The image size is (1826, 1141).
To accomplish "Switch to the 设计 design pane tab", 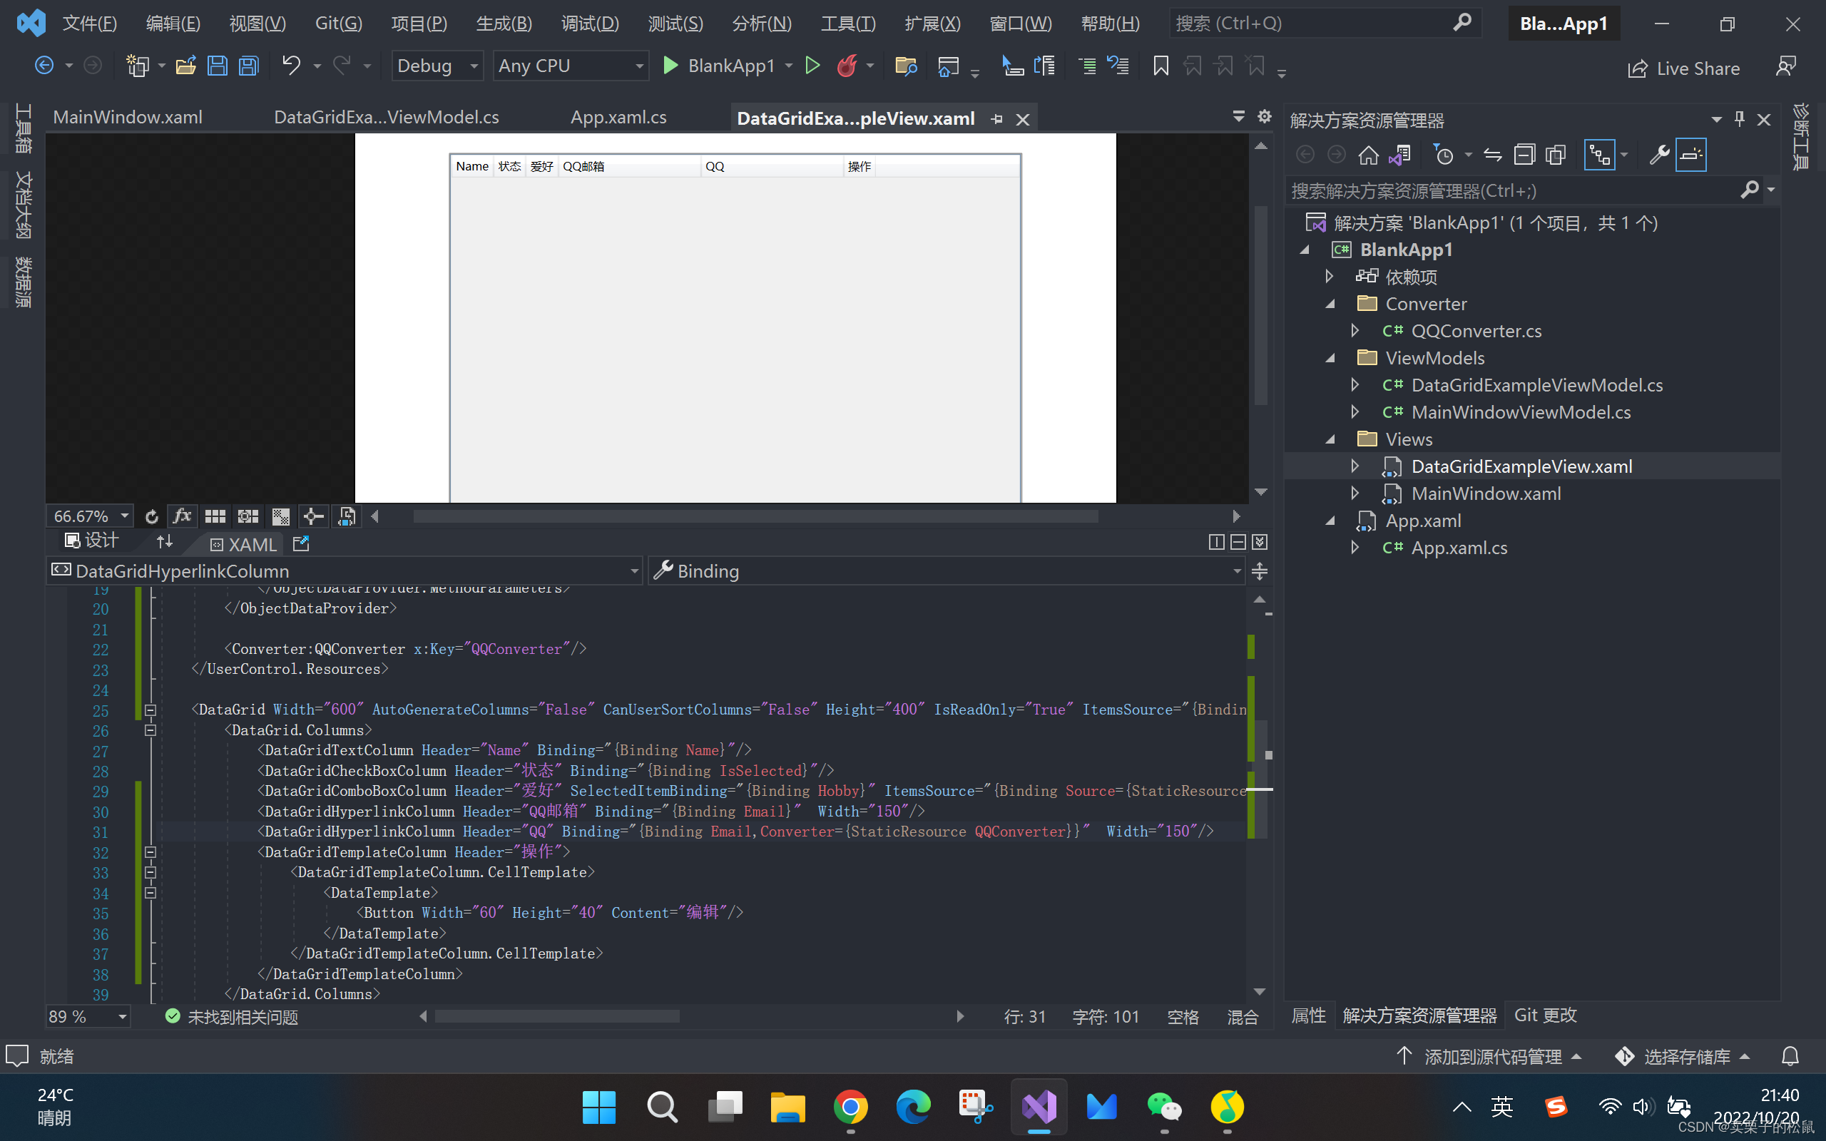I will pyautogui.click(x=91, y=541).
